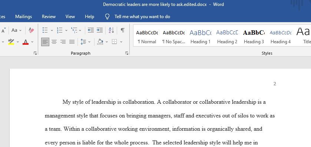Click the word 'silos' in document
This screenshot has width=311, height=147.
243,116
